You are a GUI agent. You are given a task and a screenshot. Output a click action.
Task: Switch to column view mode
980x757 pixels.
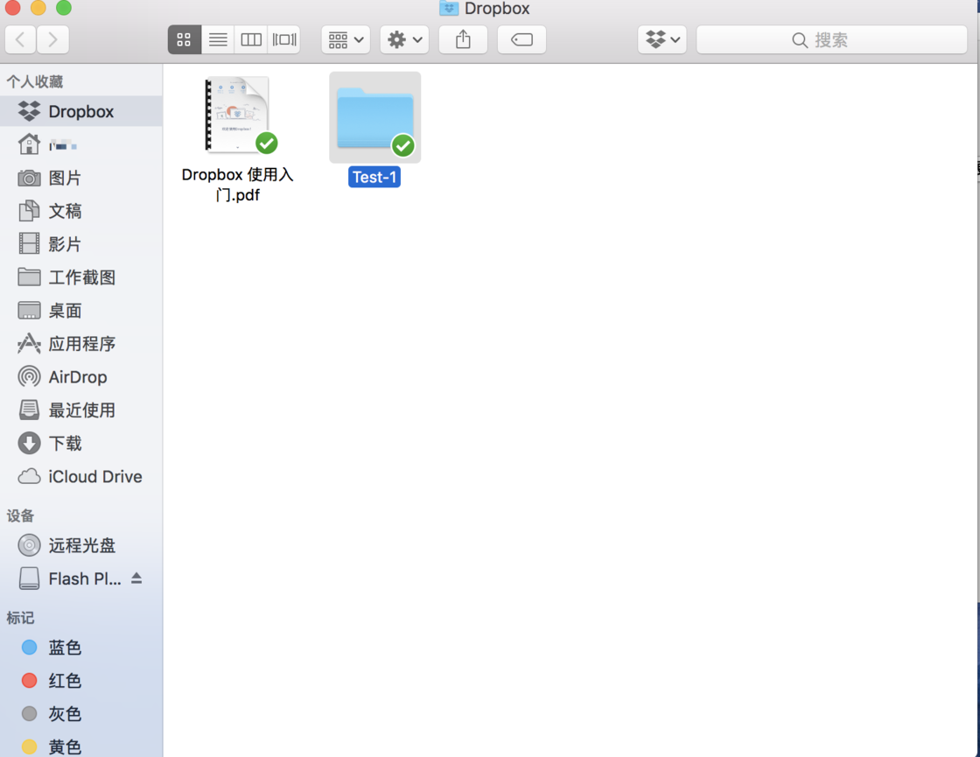coord(250,40)
